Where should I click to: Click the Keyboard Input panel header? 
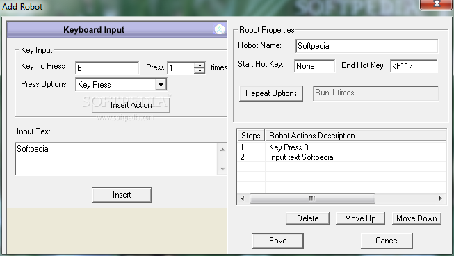[x=117, y=29]
